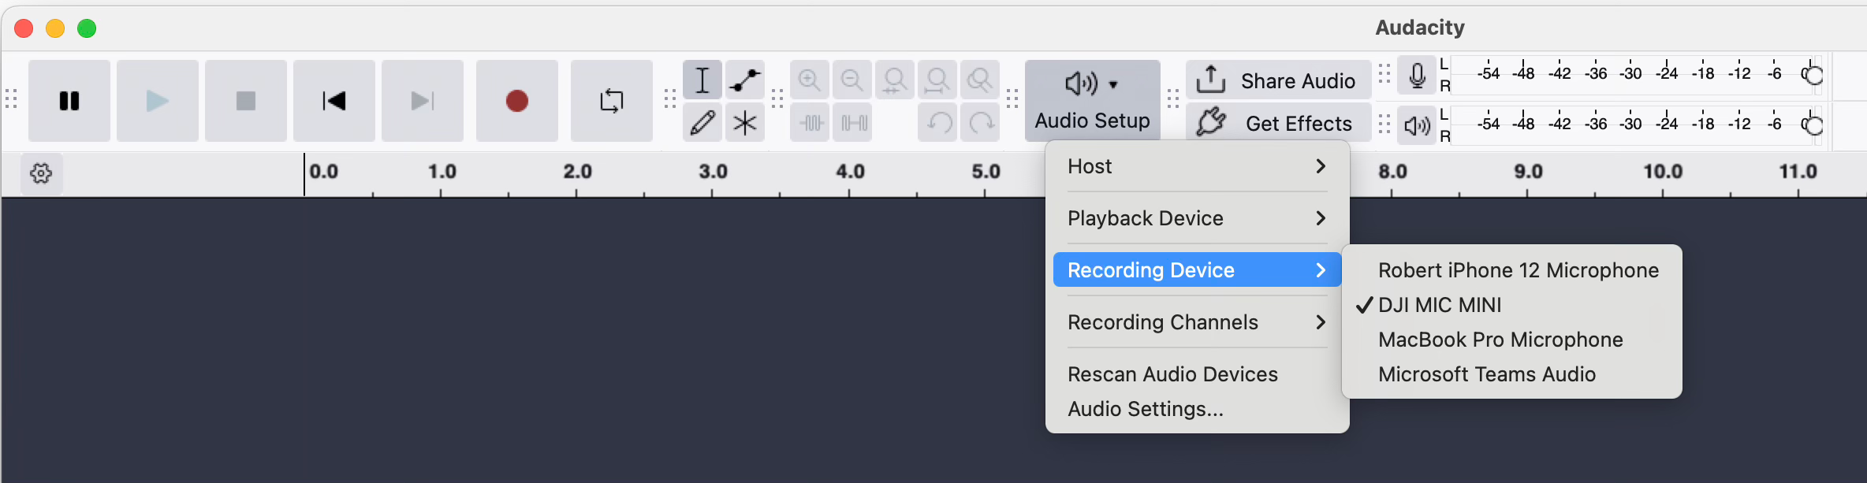Open the timeline options gear icon

41,173
